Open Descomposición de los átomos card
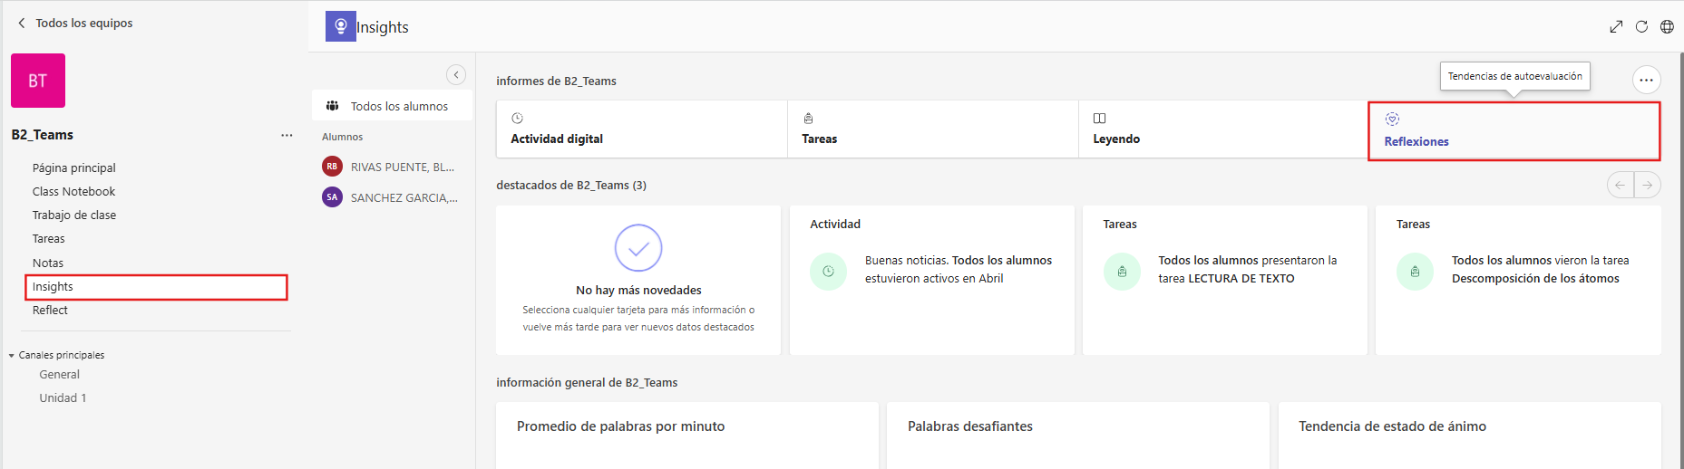1684x469 pixels. pos(1518,280)
